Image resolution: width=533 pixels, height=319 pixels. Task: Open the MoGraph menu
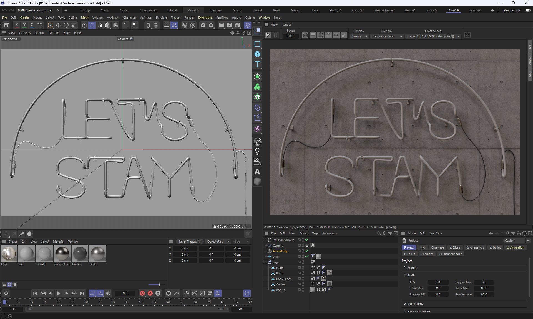point(113,17)
